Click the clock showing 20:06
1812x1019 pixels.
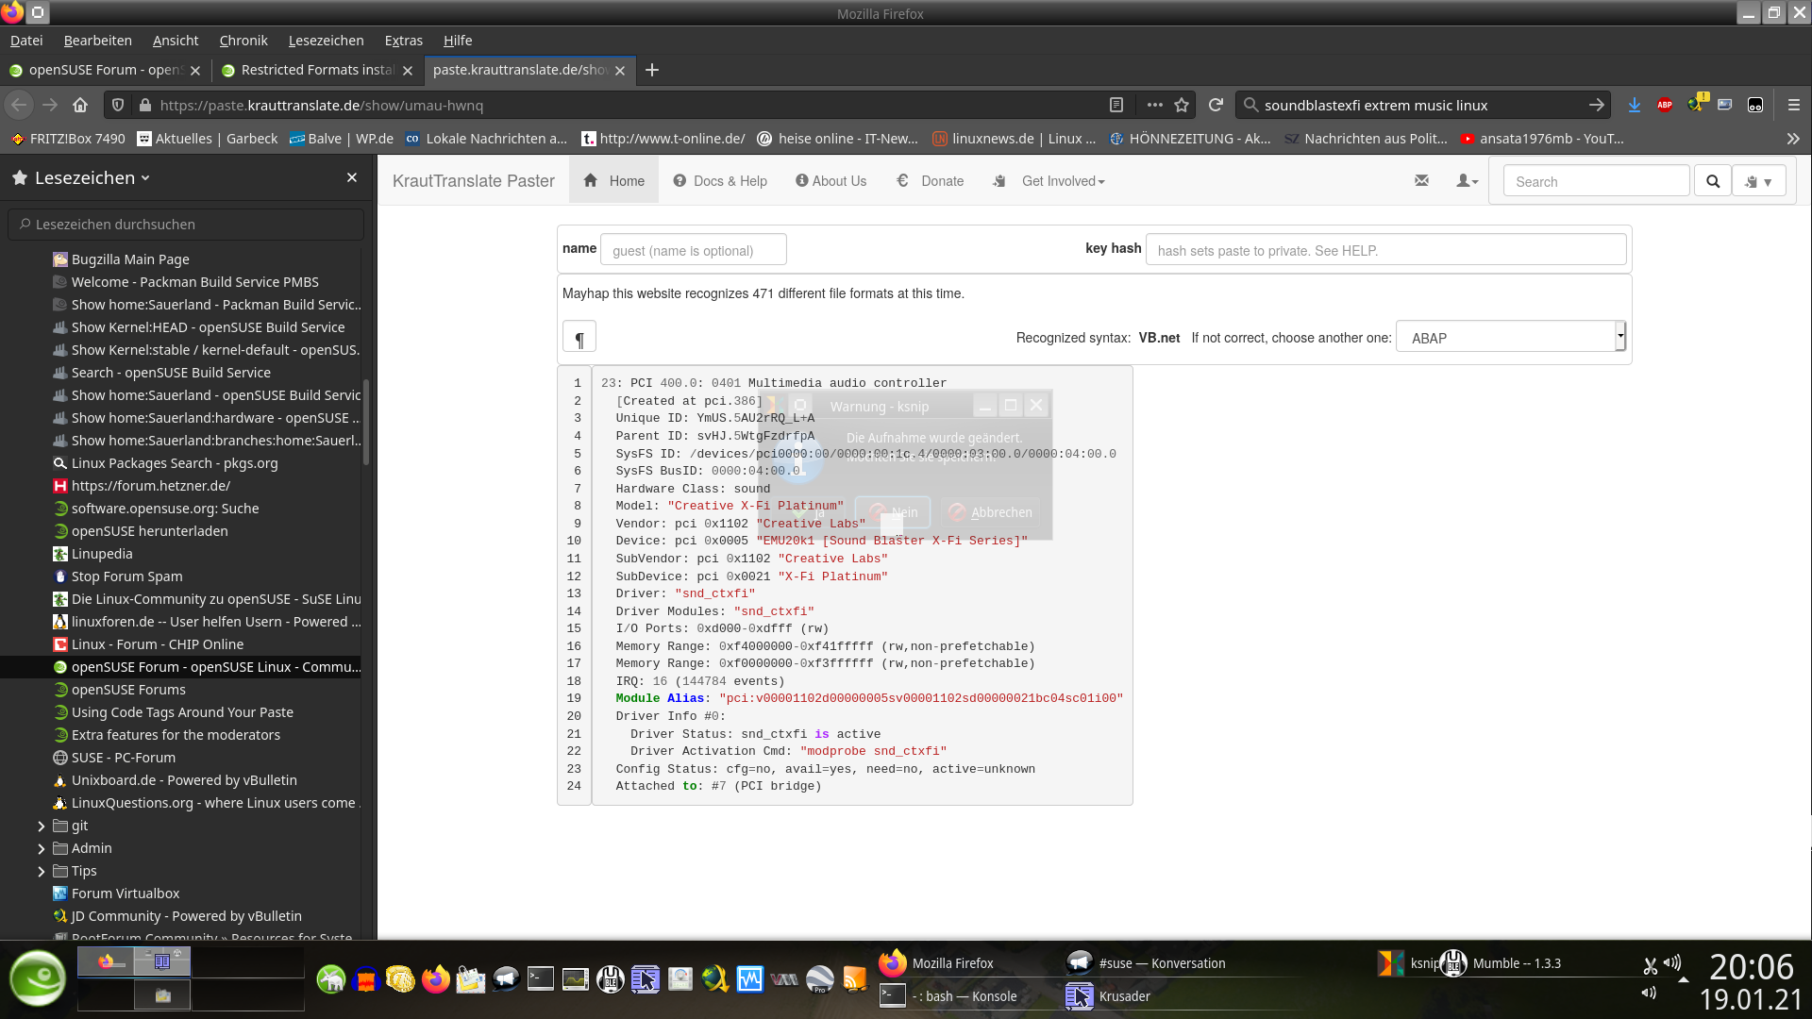1752,967
